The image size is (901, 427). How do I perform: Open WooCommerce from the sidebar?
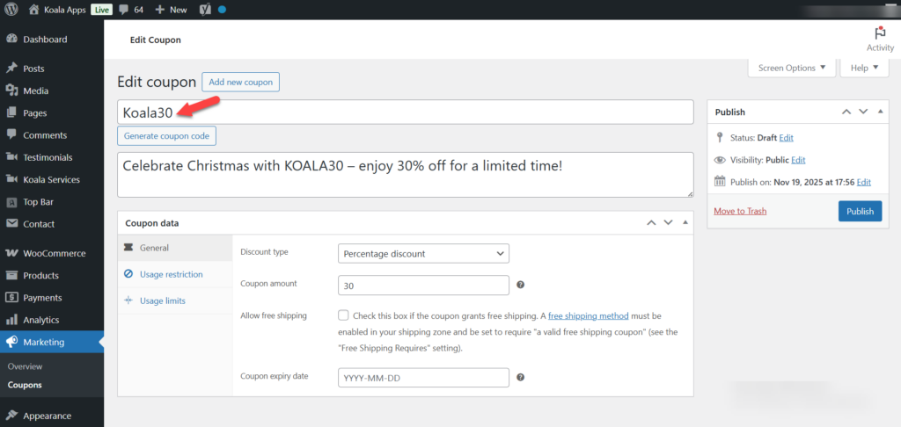[54, 254]
